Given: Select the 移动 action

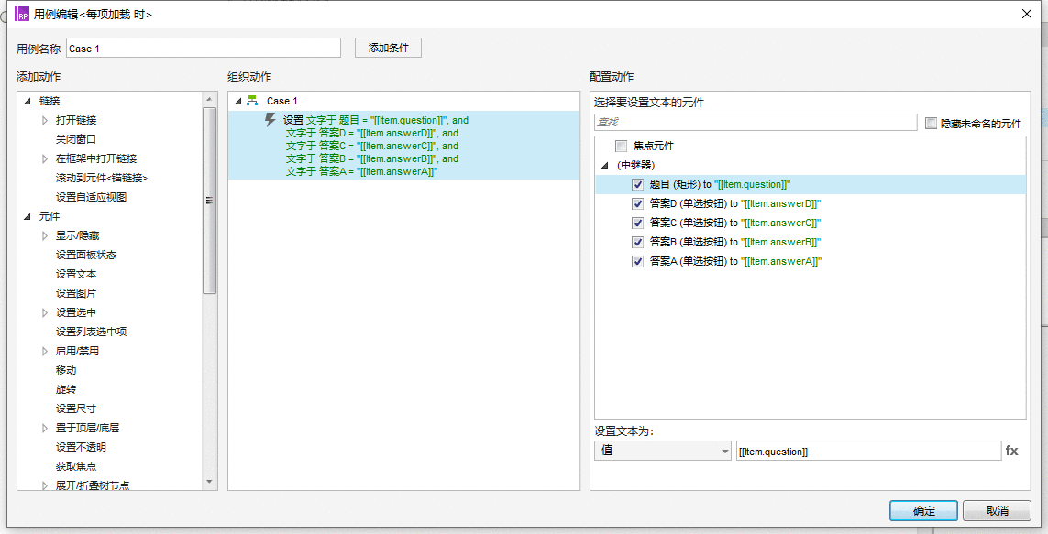Looking at the screenshot, I should (65, 370).
